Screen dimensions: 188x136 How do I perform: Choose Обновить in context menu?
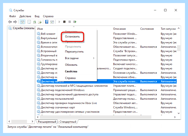point(71,65)
